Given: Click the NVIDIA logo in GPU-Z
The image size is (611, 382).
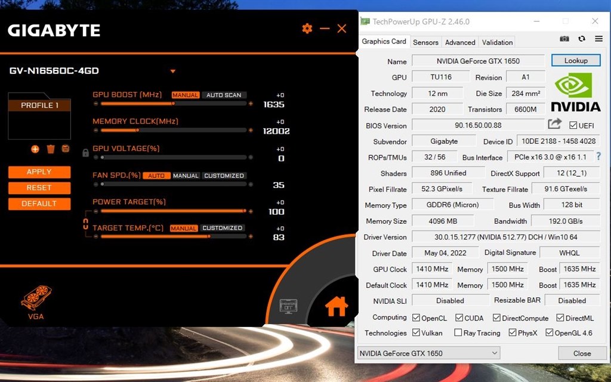Looking at the screenshot, I should 576,93.
